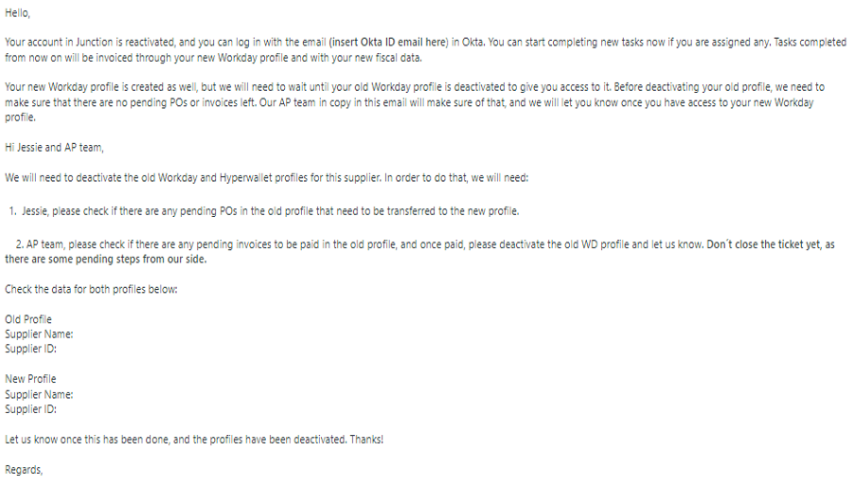The height and width of the screenshot is (487, 854).
Task: Click the "Hi Jessie and AP team," line
Action: click(55, 148)
